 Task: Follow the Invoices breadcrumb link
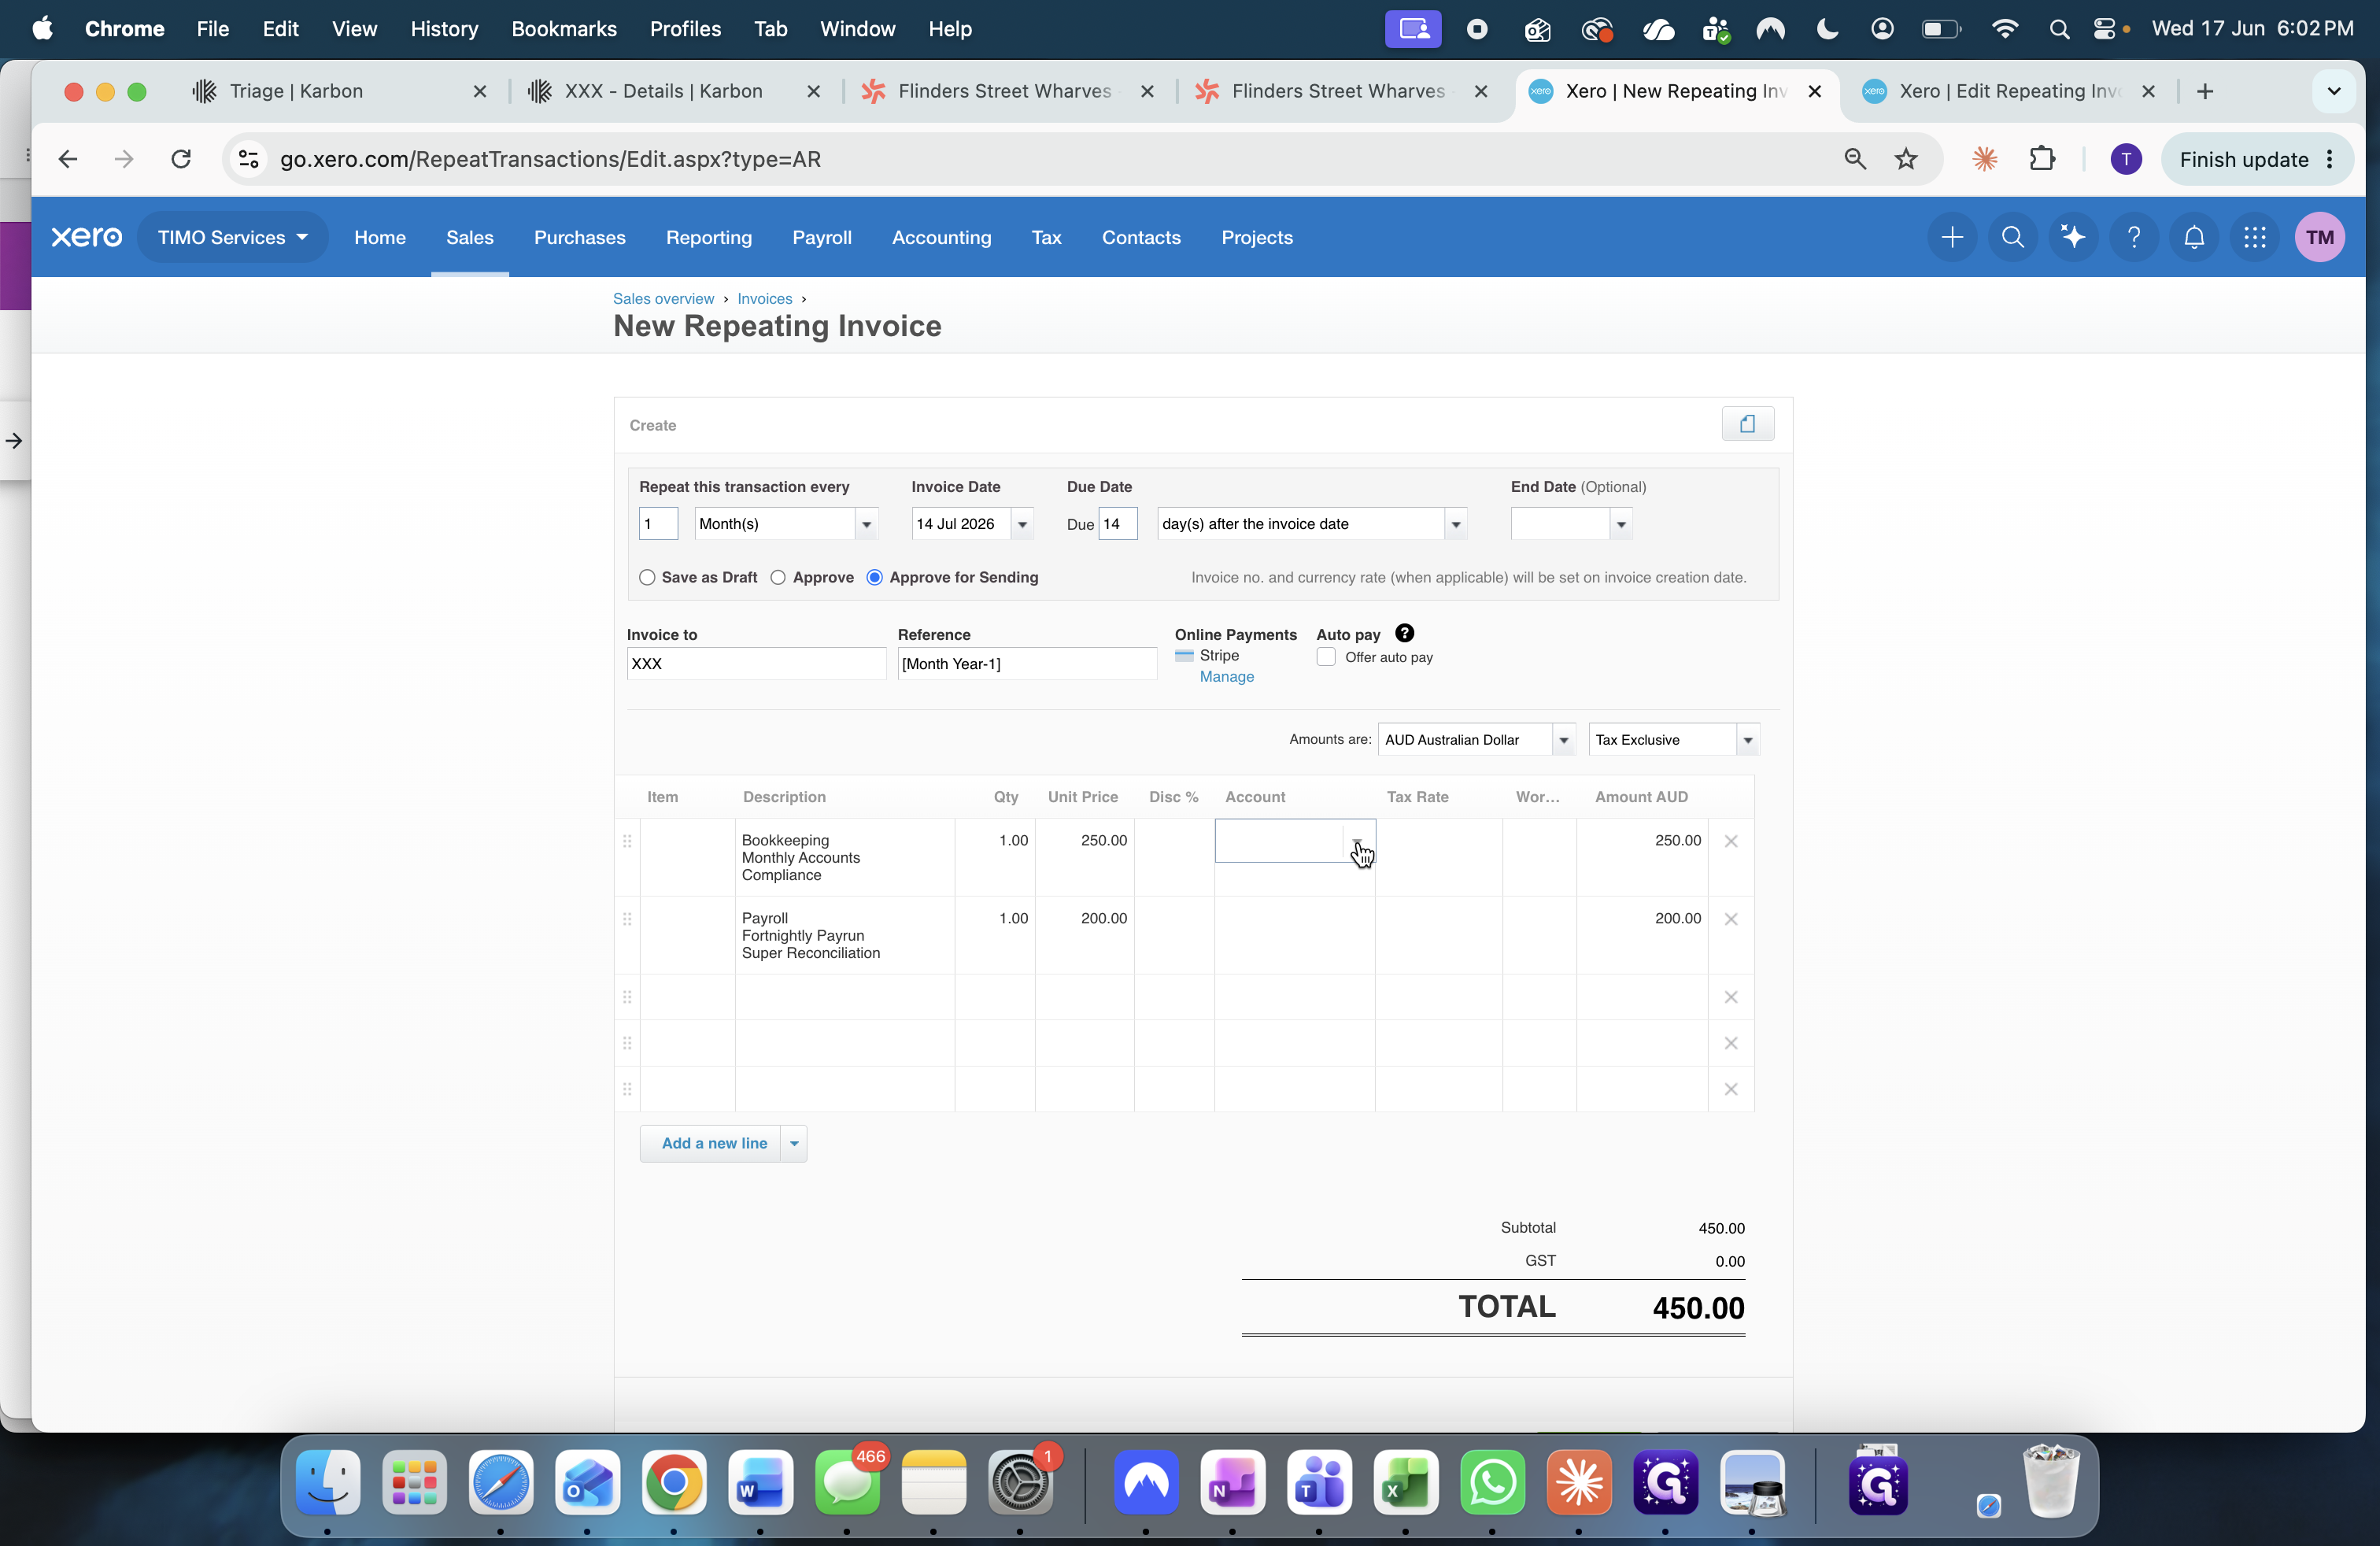click(764, 298)
